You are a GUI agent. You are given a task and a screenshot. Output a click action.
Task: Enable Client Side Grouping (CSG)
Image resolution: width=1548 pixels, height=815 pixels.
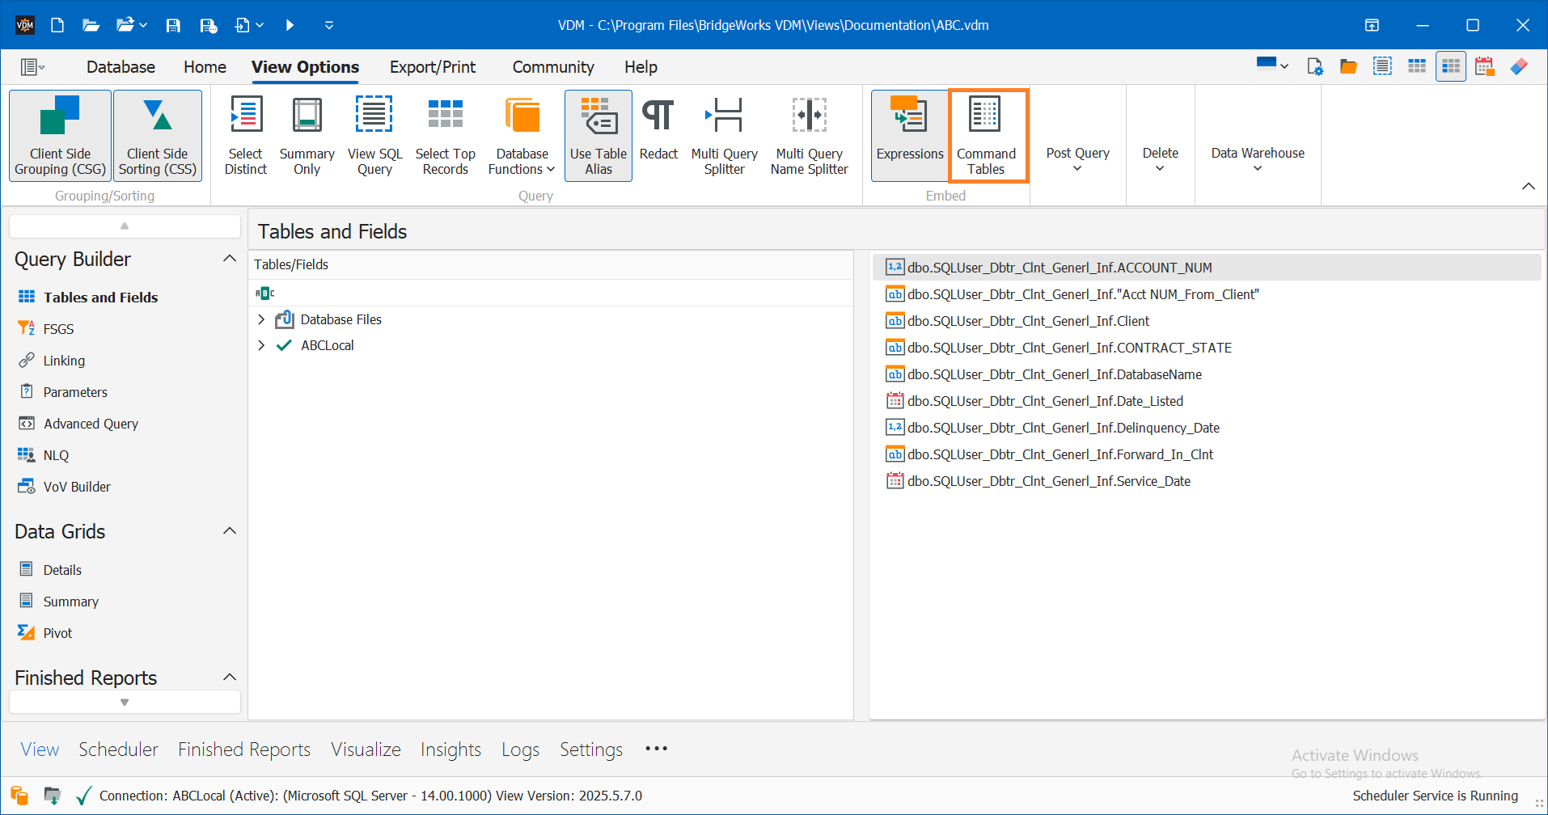click(59, 135)
